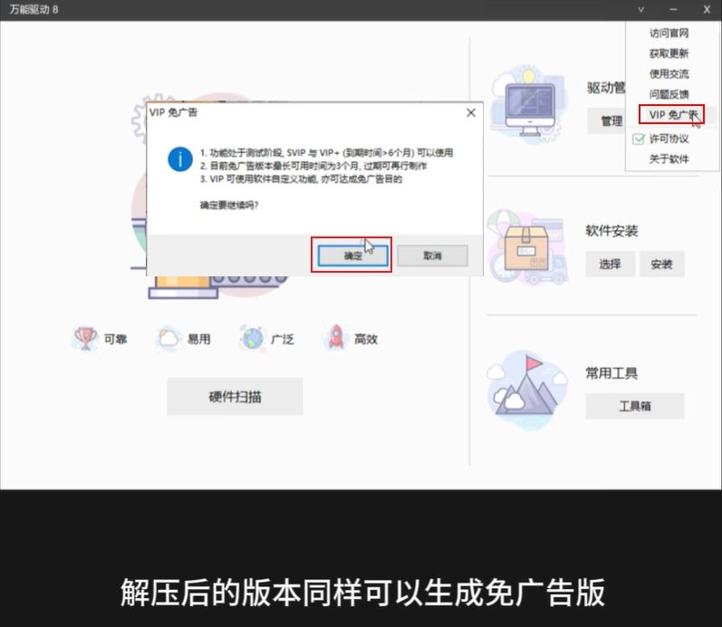Click the trophy icon labeled 可靠
The width and height of the screenshot is (722, 627).
tap(86, 339)
